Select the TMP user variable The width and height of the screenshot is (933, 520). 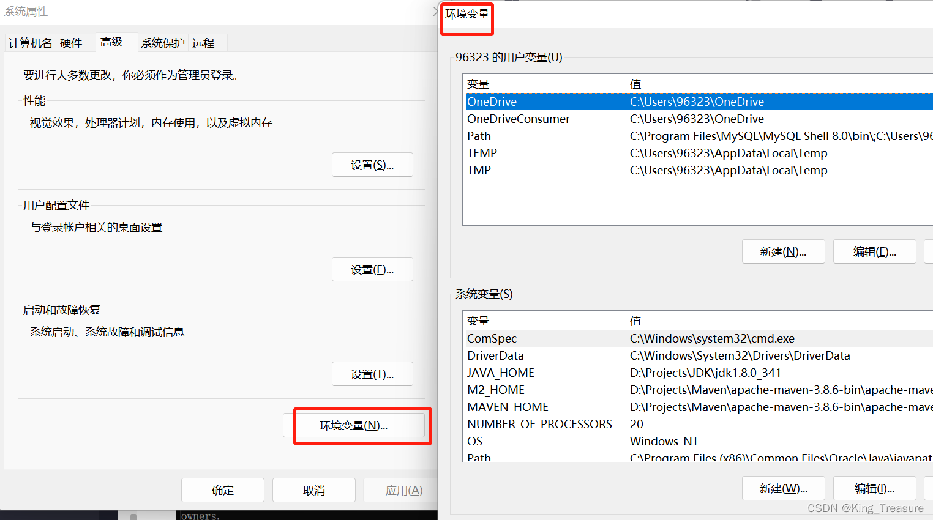[x=699, y=170]
